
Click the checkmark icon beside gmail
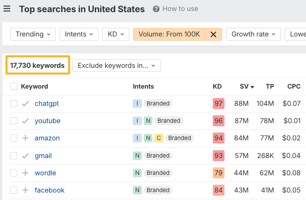click(x=25, y=156)
